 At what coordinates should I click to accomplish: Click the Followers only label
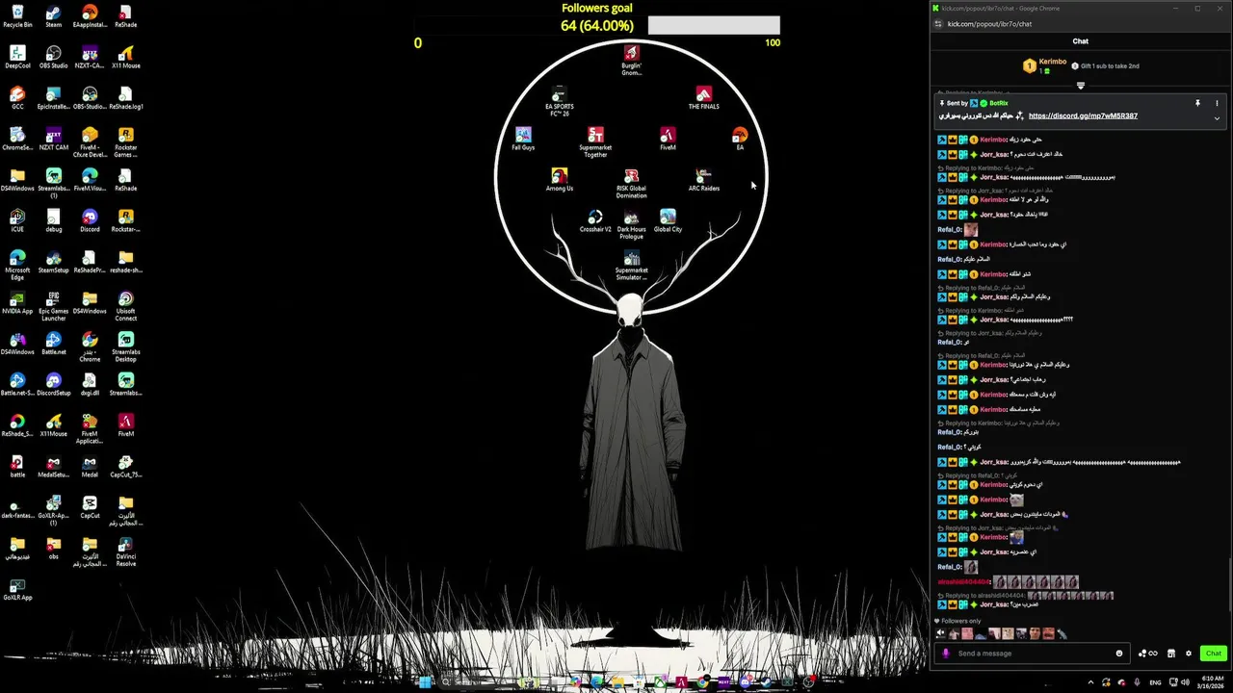tap(960, 621)
